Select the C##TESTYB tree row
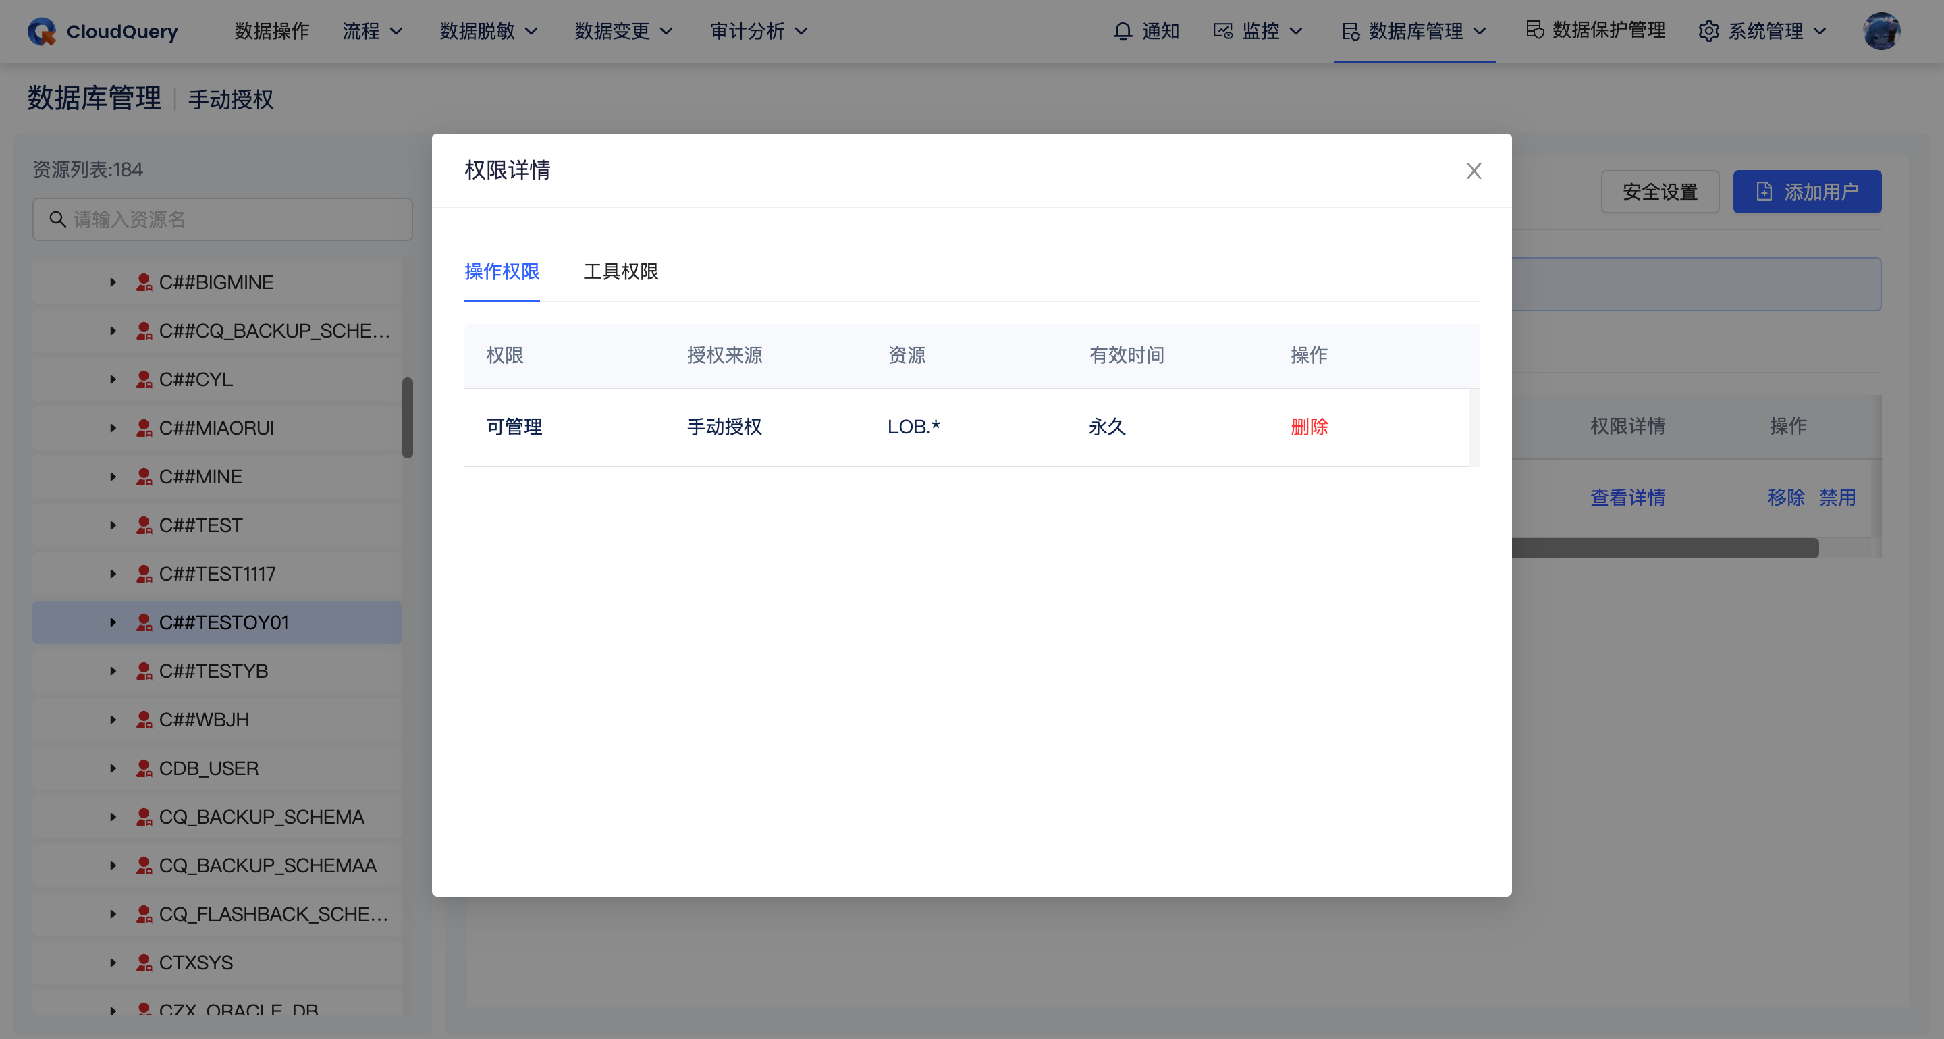This screenshot has width=1944, height=1039. [x=217, y=671]
